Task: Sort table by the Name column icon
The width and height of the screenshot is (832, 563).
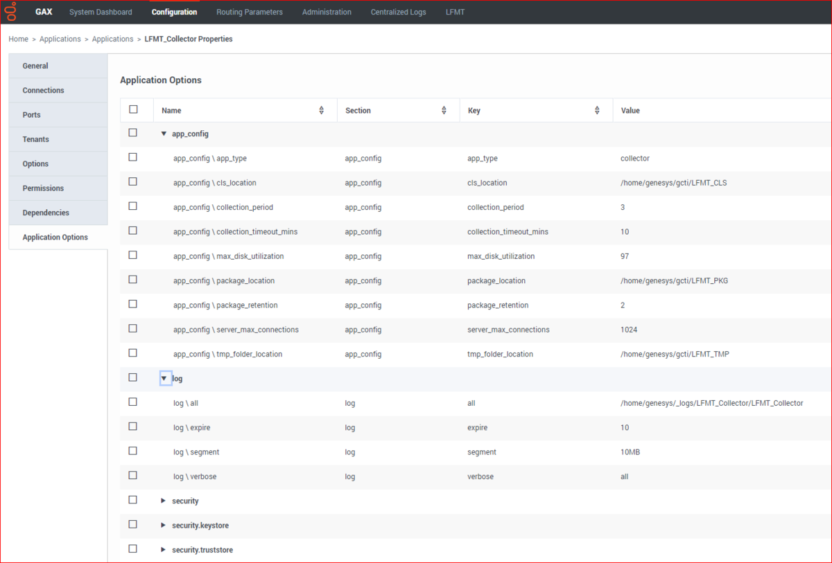Action: point(321,111)
